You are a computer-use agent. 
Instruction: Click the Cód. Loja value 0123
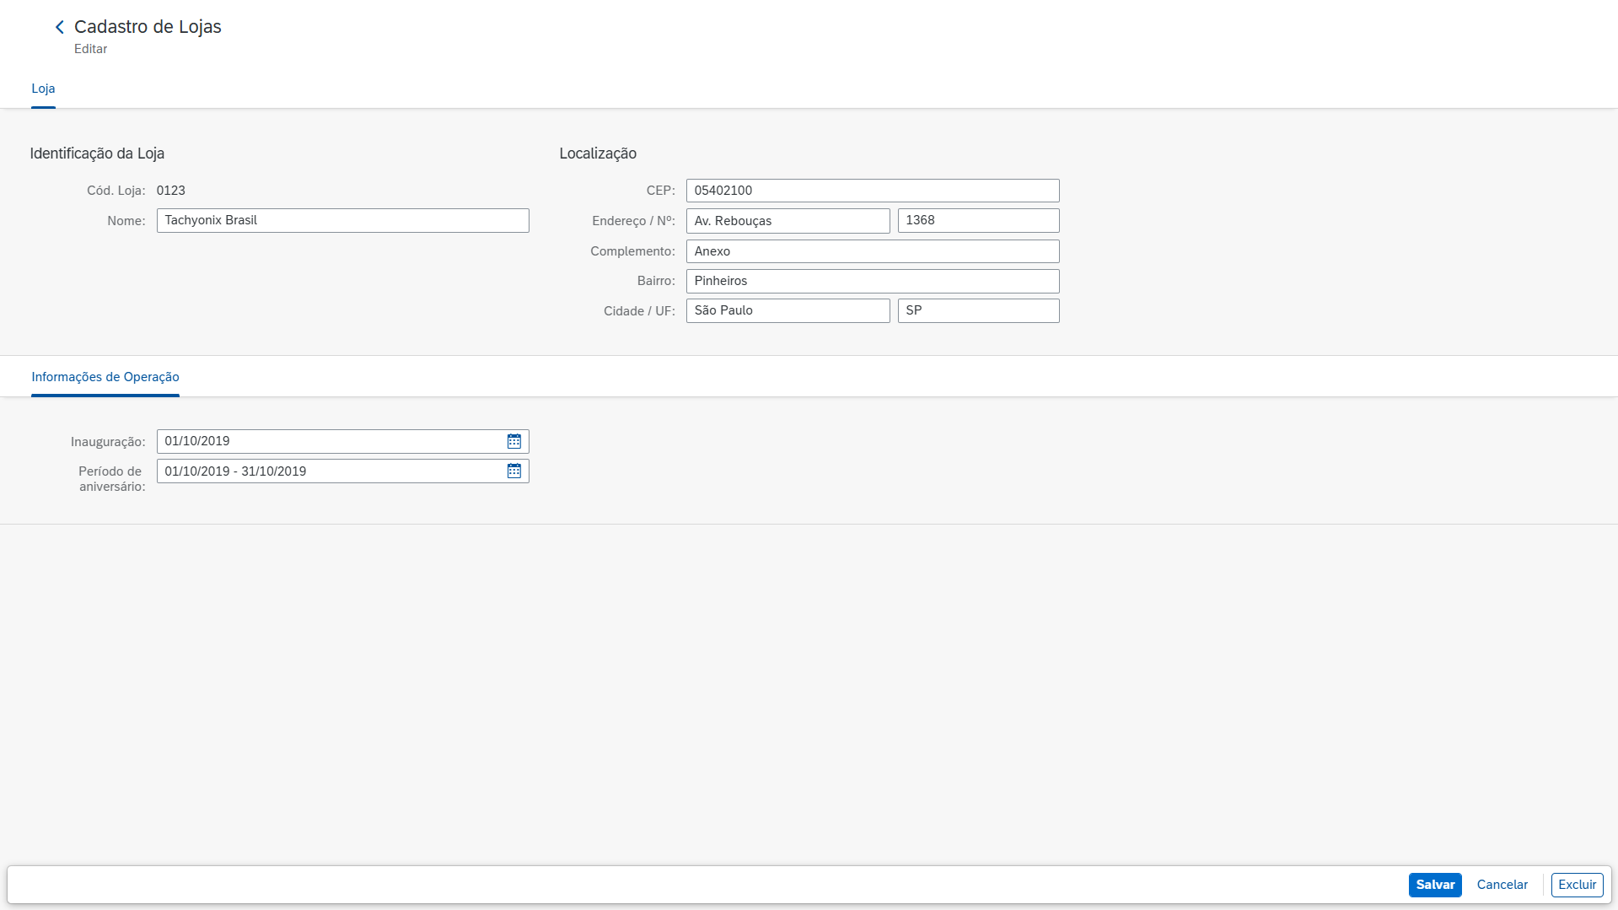pyautogui.click(x=171, y=191)
